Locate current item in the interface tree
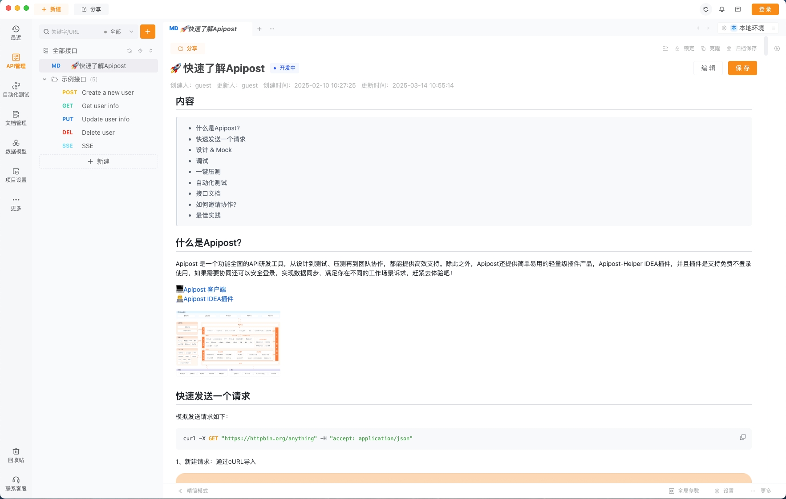Viewport: 786px width, 499px height. [140, 51]
